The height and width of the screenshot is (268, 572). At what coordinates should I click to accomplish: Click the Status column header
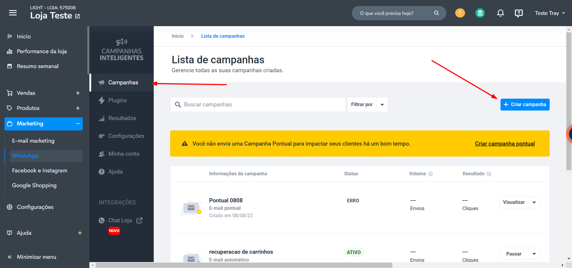point(351,174)
